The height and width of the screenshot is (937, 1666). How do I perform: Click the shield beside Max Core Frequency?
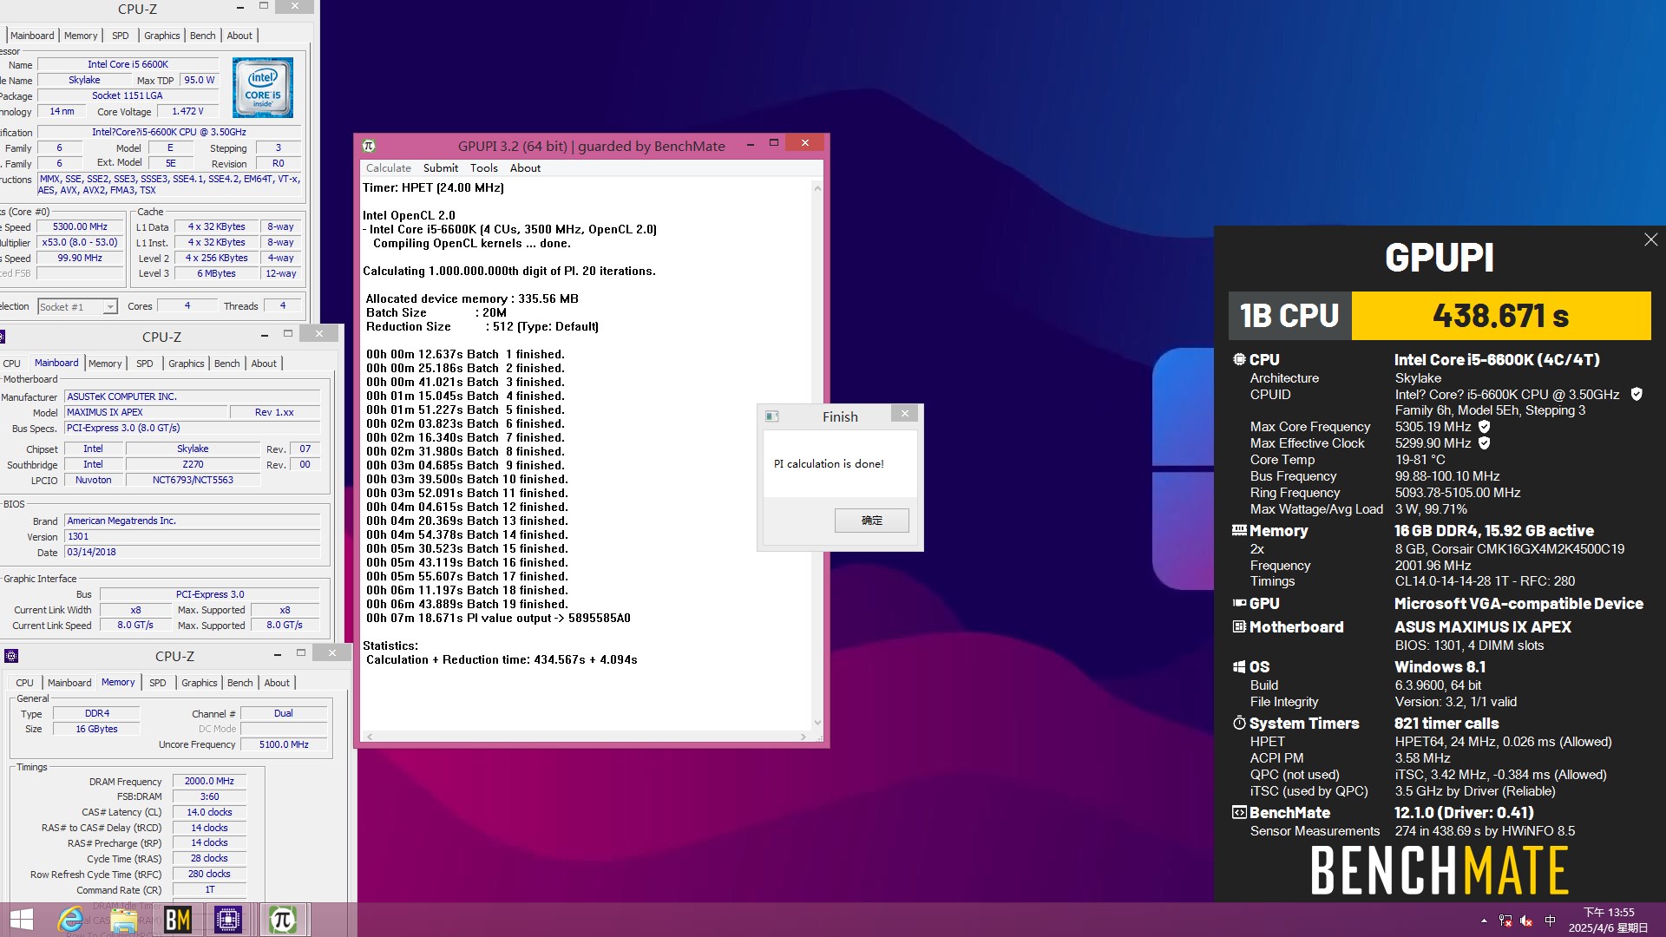pyautogui.click(x=1485, y=427)
